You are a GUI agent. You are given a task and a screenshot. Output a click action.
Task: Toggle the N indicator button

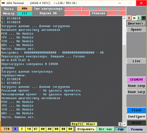pyautogui.click(x=134, y=18)
